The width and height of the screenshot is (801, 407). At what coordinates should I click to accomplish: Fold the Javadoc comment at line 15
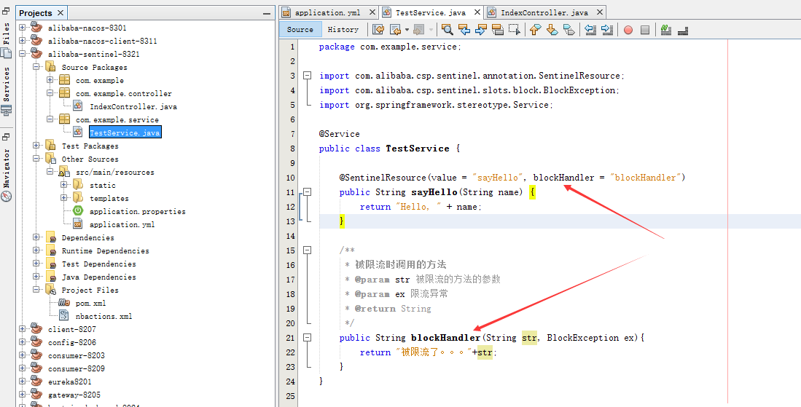(307, 250)
